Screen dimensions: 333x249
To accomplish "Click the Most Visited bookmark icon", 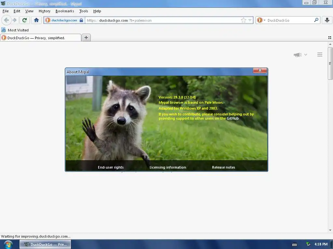I will pos(4,30).
